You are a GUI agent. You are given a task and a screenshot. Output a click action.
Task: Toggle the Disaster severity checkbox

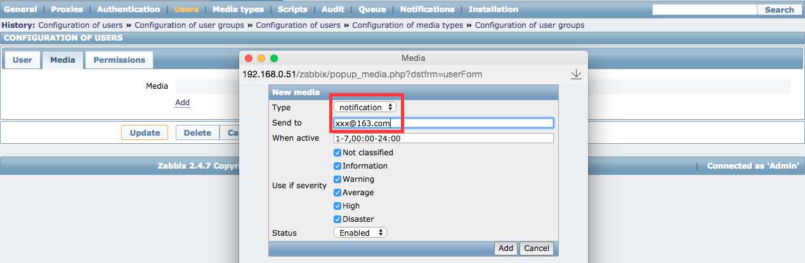click(337, 219)
